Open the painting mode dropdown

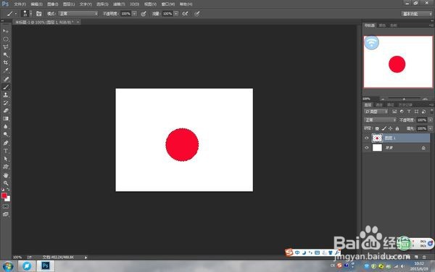(78, 14)
